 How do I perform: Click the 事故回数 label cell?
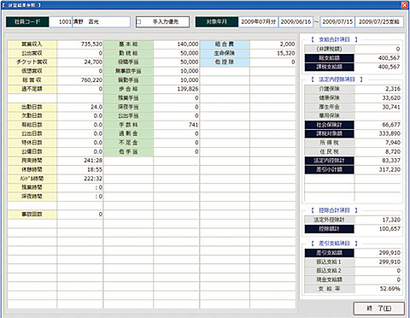pos(32,215)
